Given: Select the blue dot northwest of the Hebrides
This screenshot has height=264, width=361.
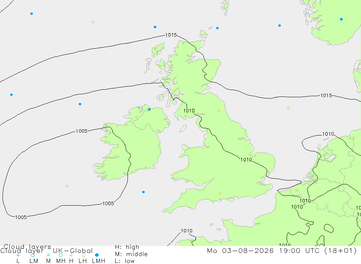Looking at the screenshot, I should point(155,27).
